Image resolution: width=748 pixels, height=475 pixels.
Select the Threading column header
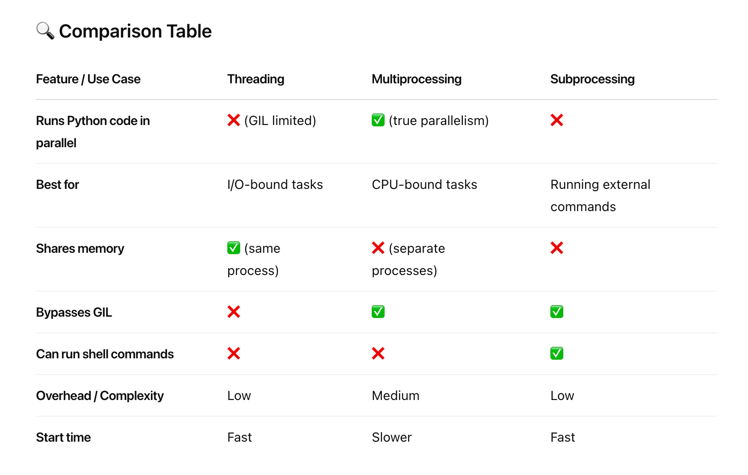(256, 79)
